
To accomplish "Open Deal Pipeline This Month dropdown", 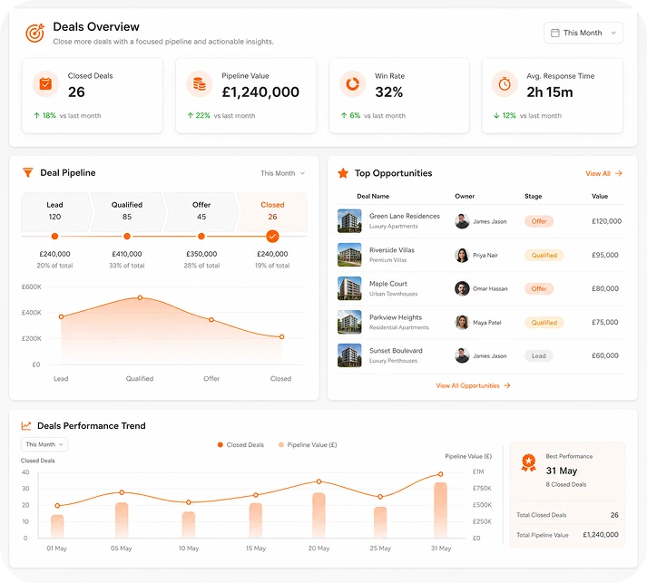I will 282,173.
